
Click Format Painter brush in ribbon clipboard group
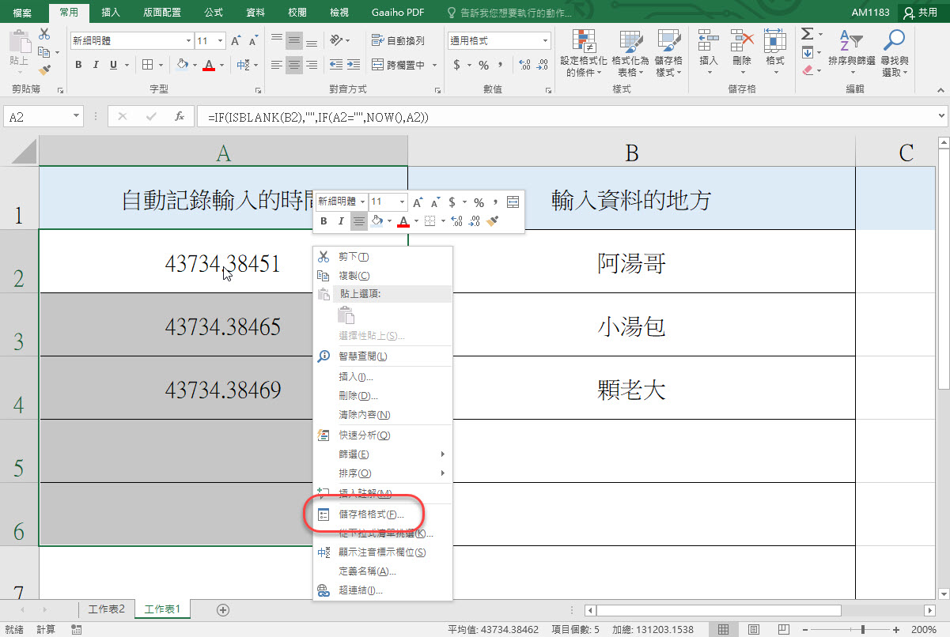[x=44, y=70]
